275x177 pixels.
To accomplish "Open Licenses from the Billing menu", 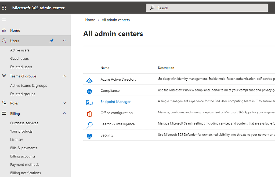I will tap(17, 140).
